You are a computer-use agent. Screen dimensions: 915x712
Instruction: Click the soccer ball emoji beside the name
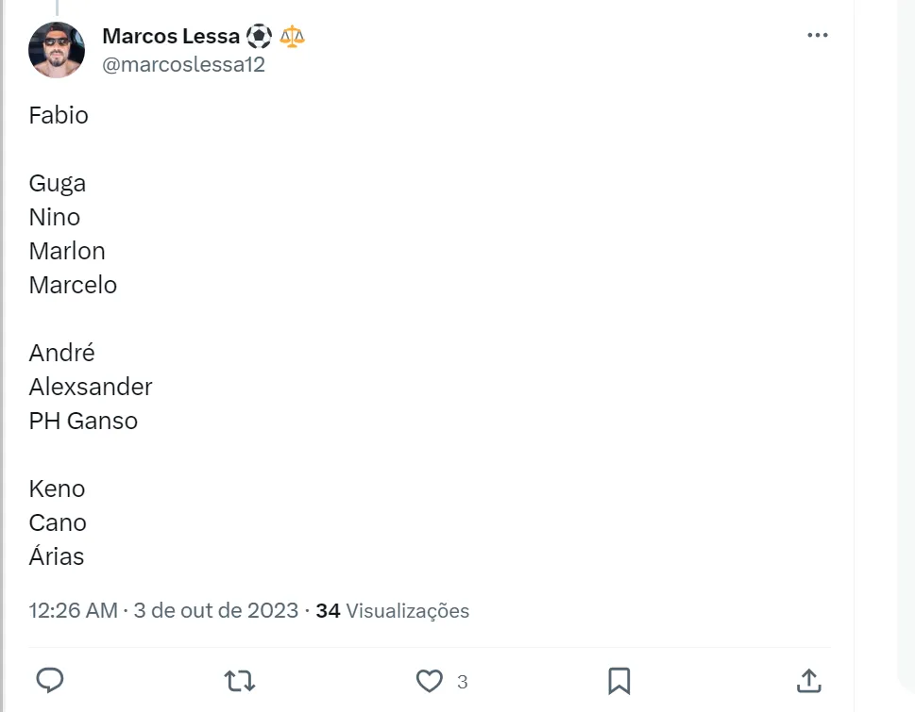coord(259,36)
